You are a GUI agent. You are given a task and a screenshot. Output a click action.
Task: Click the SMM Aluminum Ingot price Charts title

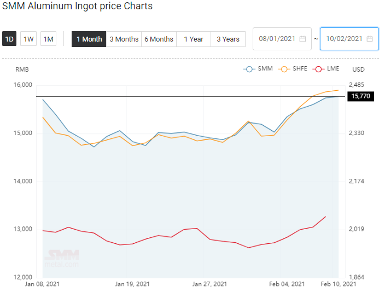pyautogui.click(x=77, y=6)
